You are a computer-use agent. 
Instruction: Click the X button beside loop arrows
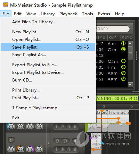pos(75,141)
